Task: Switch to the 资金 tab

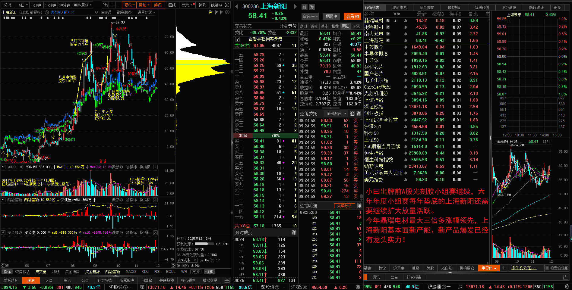Action: (314, 26)
